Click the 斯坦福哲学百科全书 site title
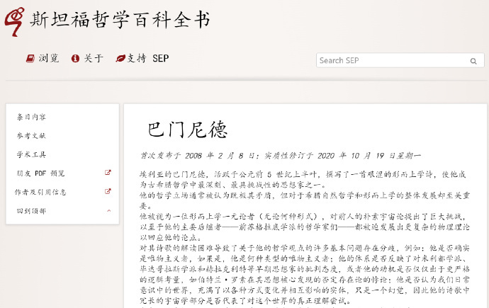 click(120, 20)
